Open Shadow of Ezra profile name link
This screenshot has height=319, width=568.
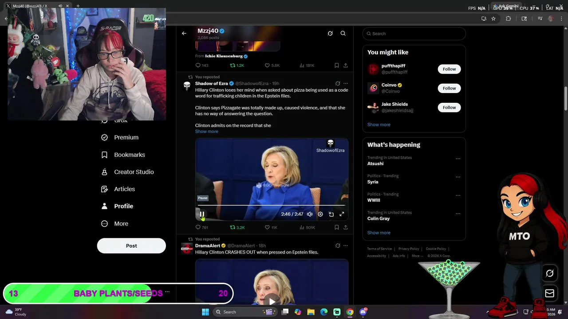211,83
